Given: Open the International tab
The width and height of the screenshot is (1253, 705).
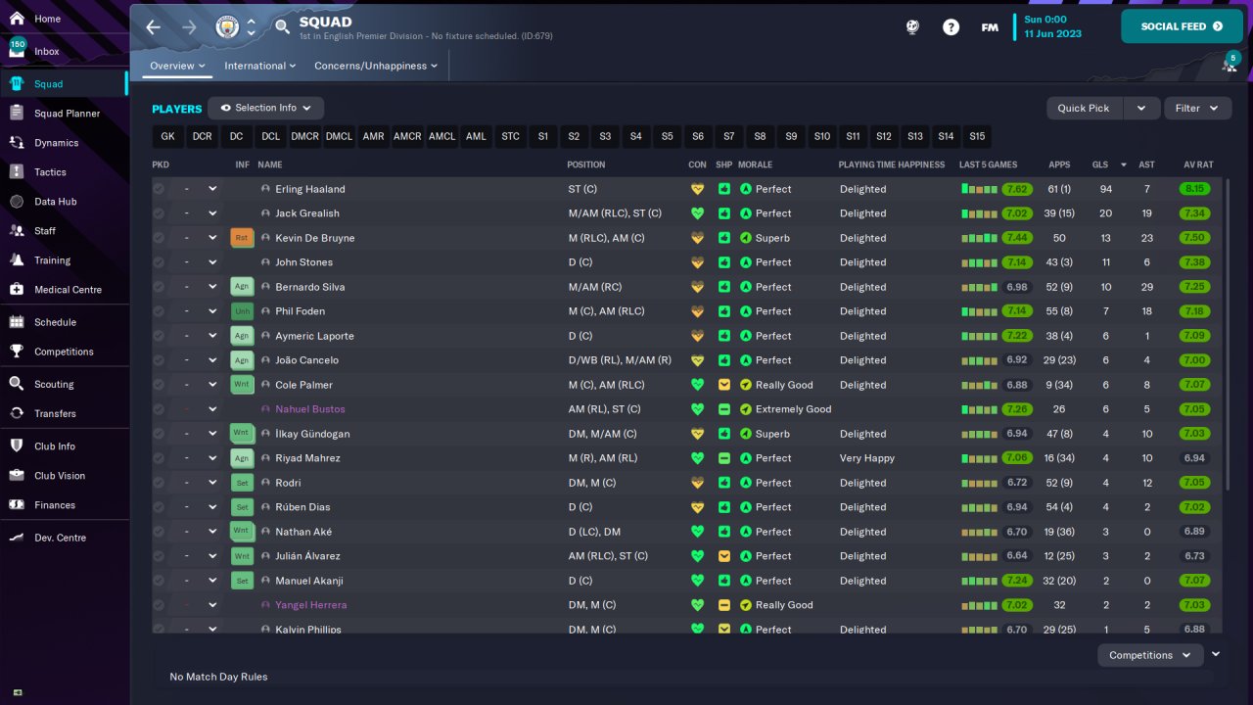Looking at the screenshot, I should coord(260,66).
